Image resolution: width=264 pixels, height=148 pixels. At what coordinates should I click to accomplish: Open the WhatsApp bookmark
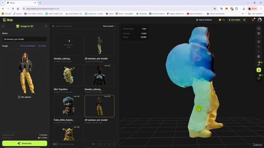click(141, 14)
